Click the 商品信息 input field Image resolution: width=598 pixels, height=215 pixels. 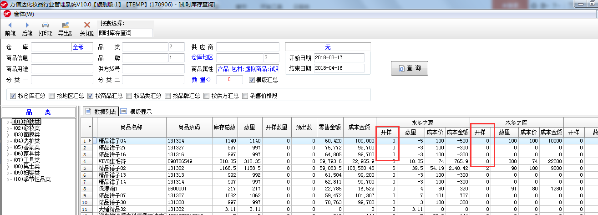[62, 58]
